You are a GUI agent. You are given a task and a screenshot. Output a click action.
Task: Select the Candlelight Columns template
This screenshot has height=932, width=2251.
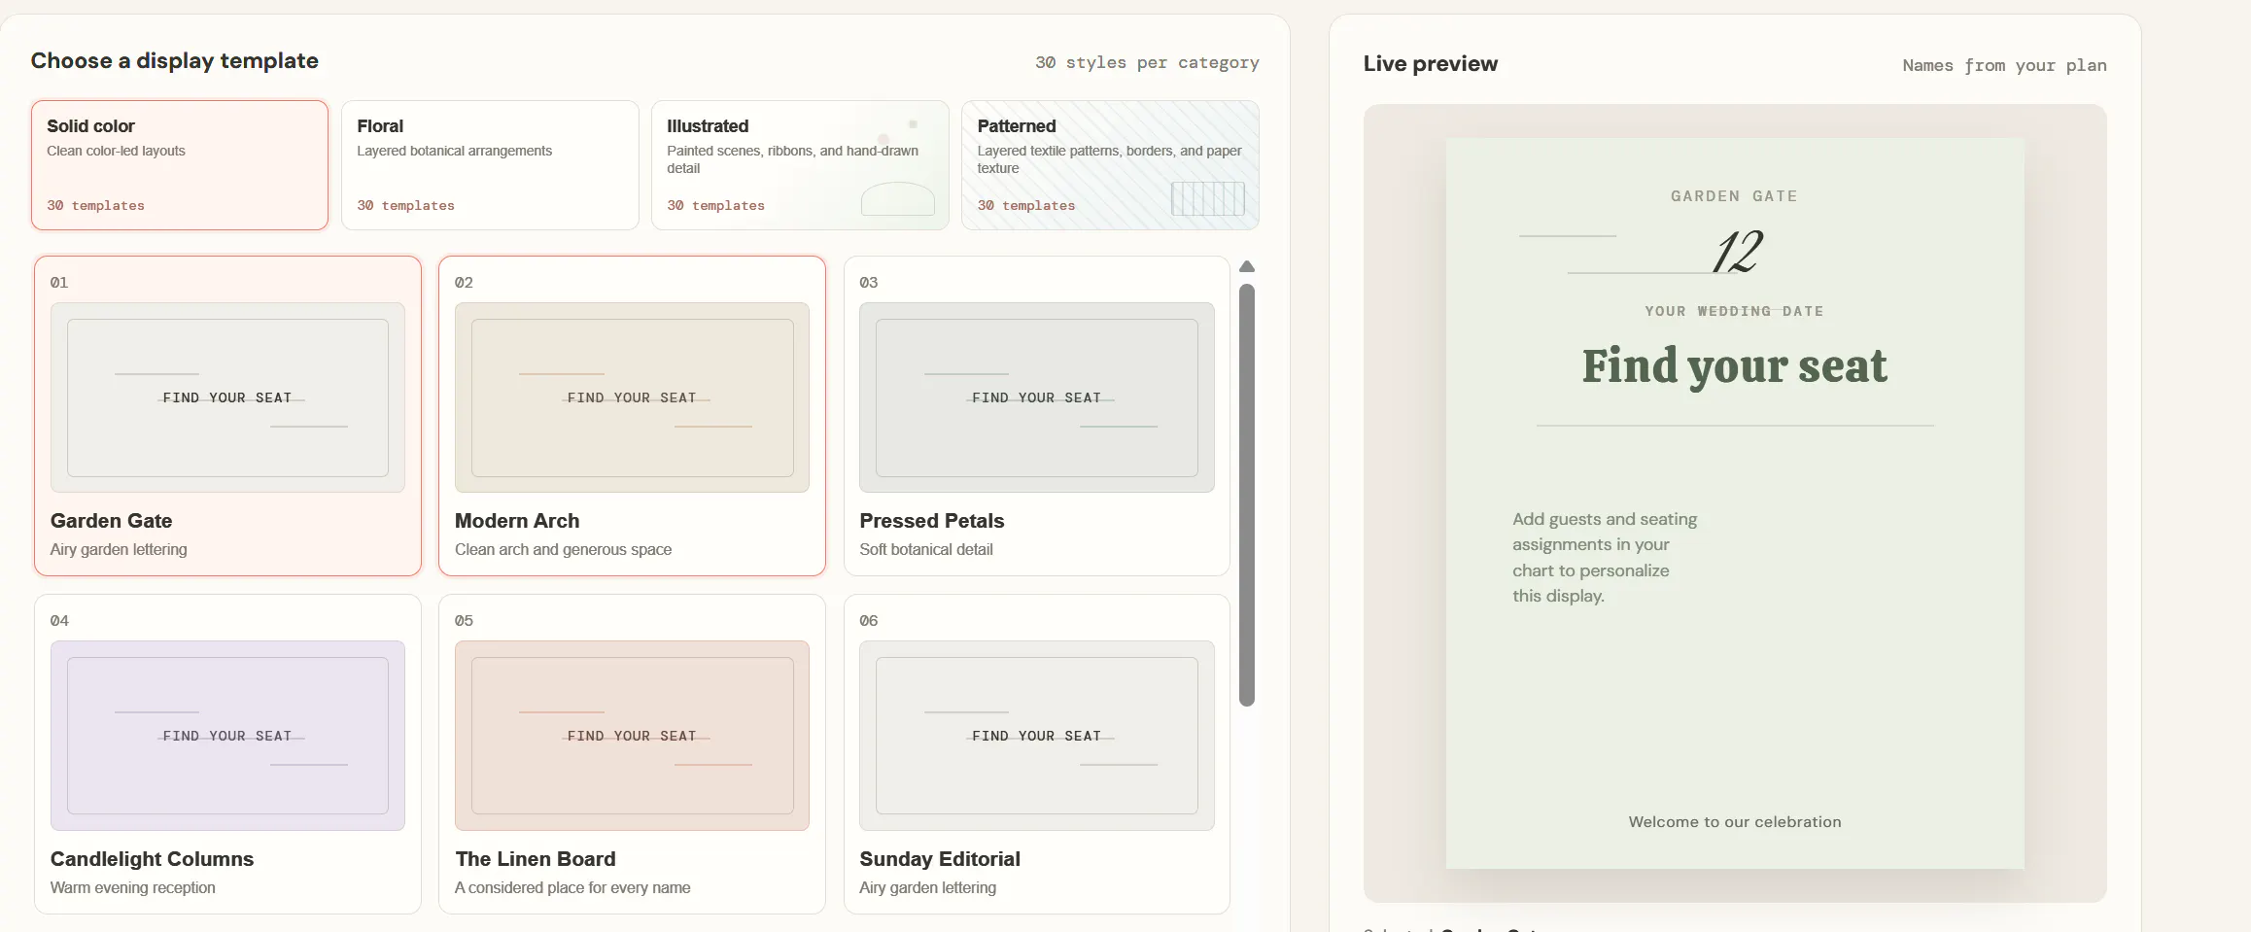coord(227,754)
